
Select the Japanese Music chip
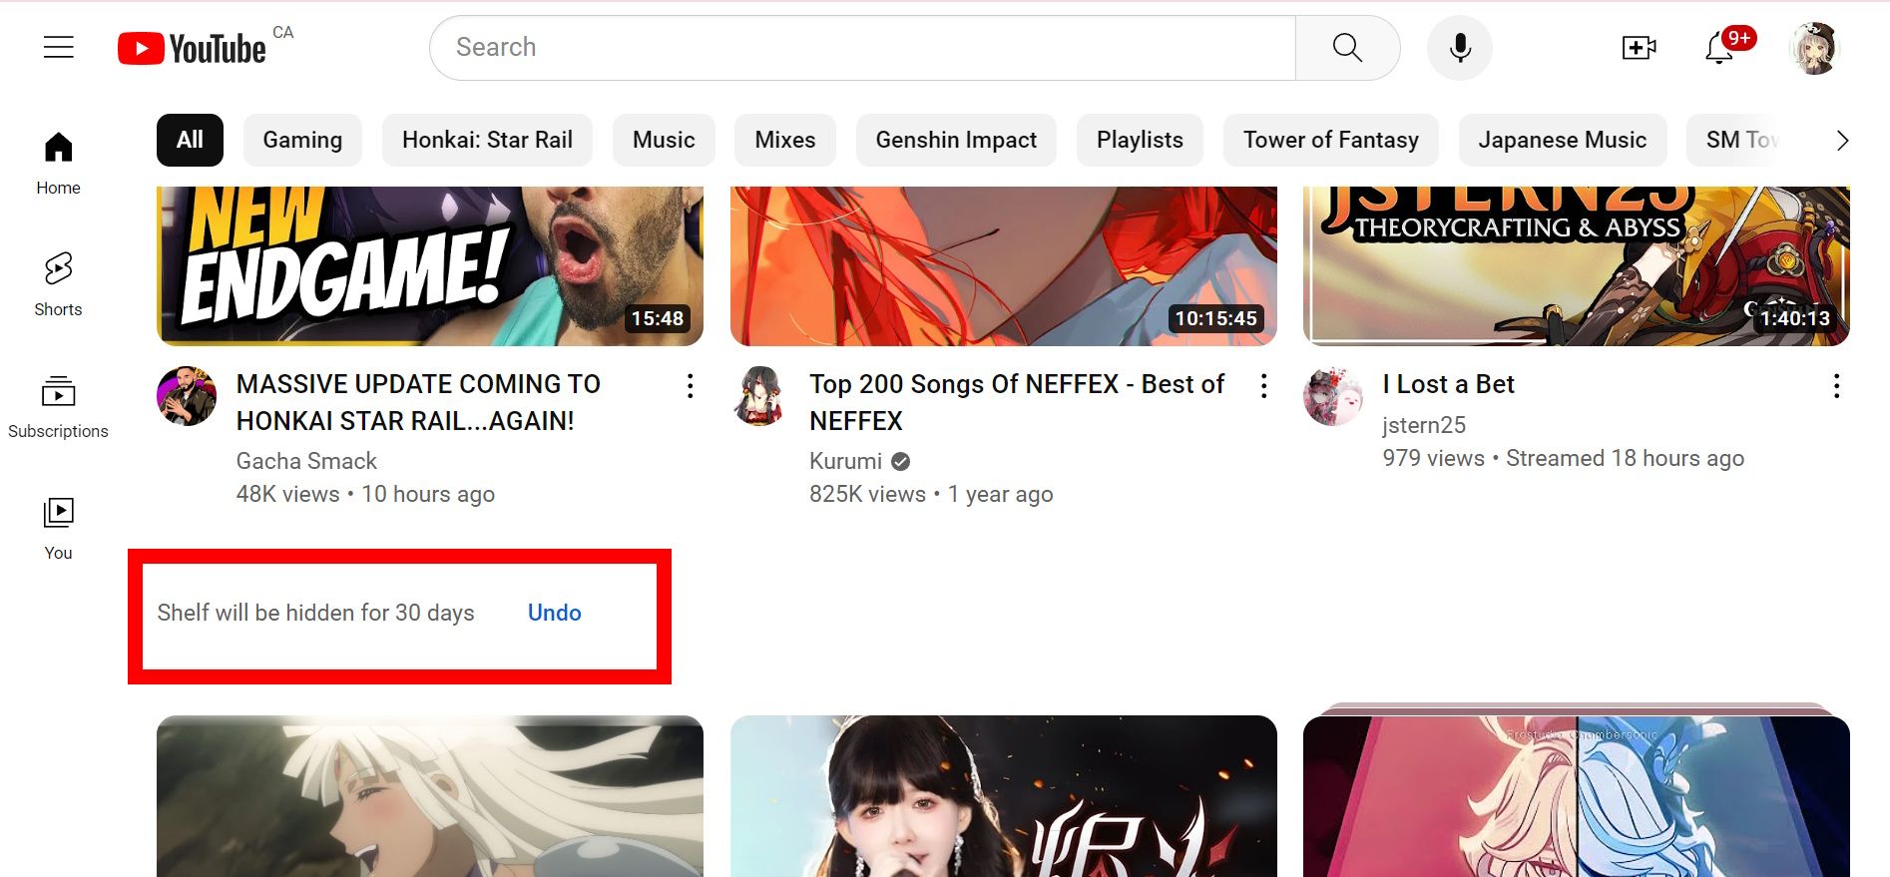coord(1562,140)
